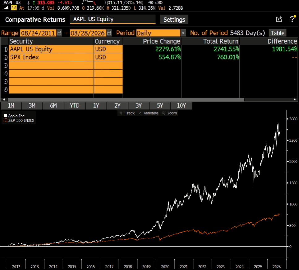Select the YTD range tab
Viewport: 299px width, 270px height.
[x=75, y=106]
